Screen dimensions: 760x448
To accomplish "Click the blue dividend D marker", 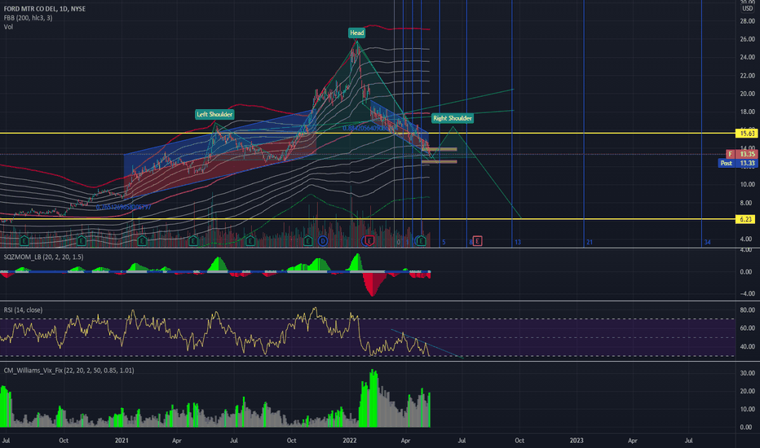I will (x=323, y=241).
